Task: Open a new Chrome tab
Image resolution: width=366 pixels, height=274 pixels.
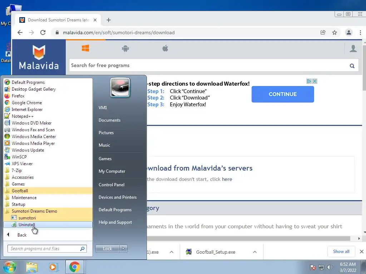Action: [x=109, y=20]
